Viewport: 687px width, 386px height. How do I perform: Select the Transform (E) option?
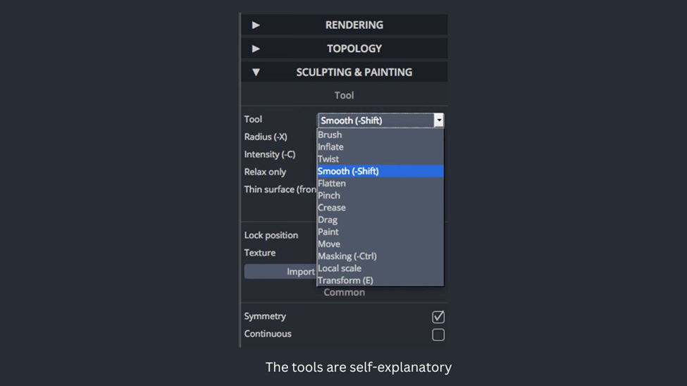pyautogui.click(x=380, y=280)
